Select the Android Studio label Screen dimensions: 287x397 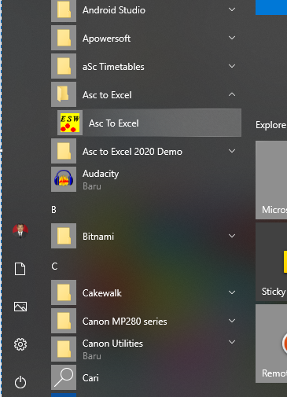coord(114,10)
